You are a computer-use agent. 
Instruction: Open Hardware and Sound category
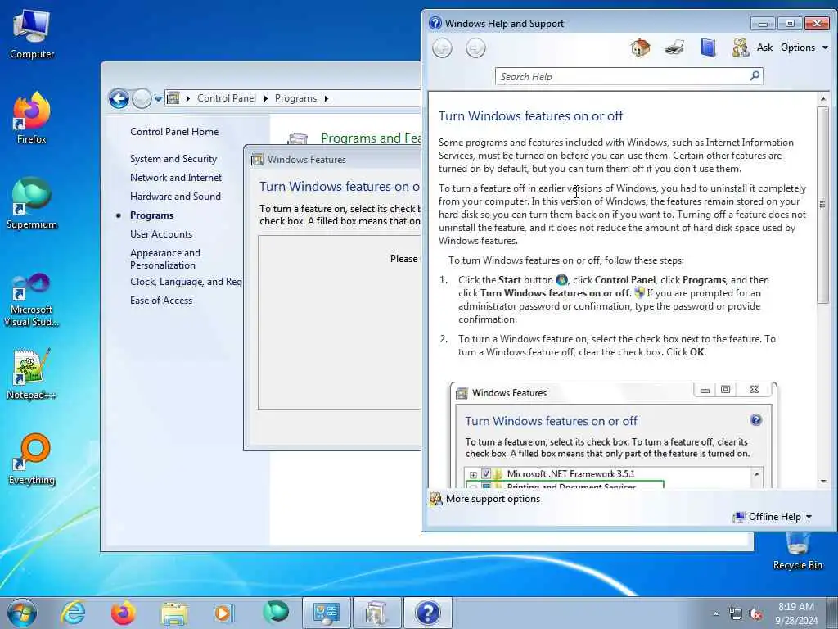pos(175,197)
